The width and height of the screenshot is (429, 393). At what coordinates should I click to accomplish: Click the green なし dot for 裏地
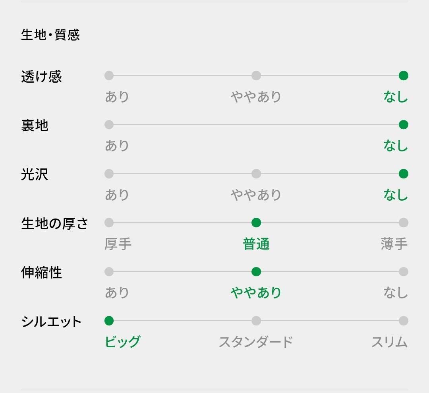[404, 124]
